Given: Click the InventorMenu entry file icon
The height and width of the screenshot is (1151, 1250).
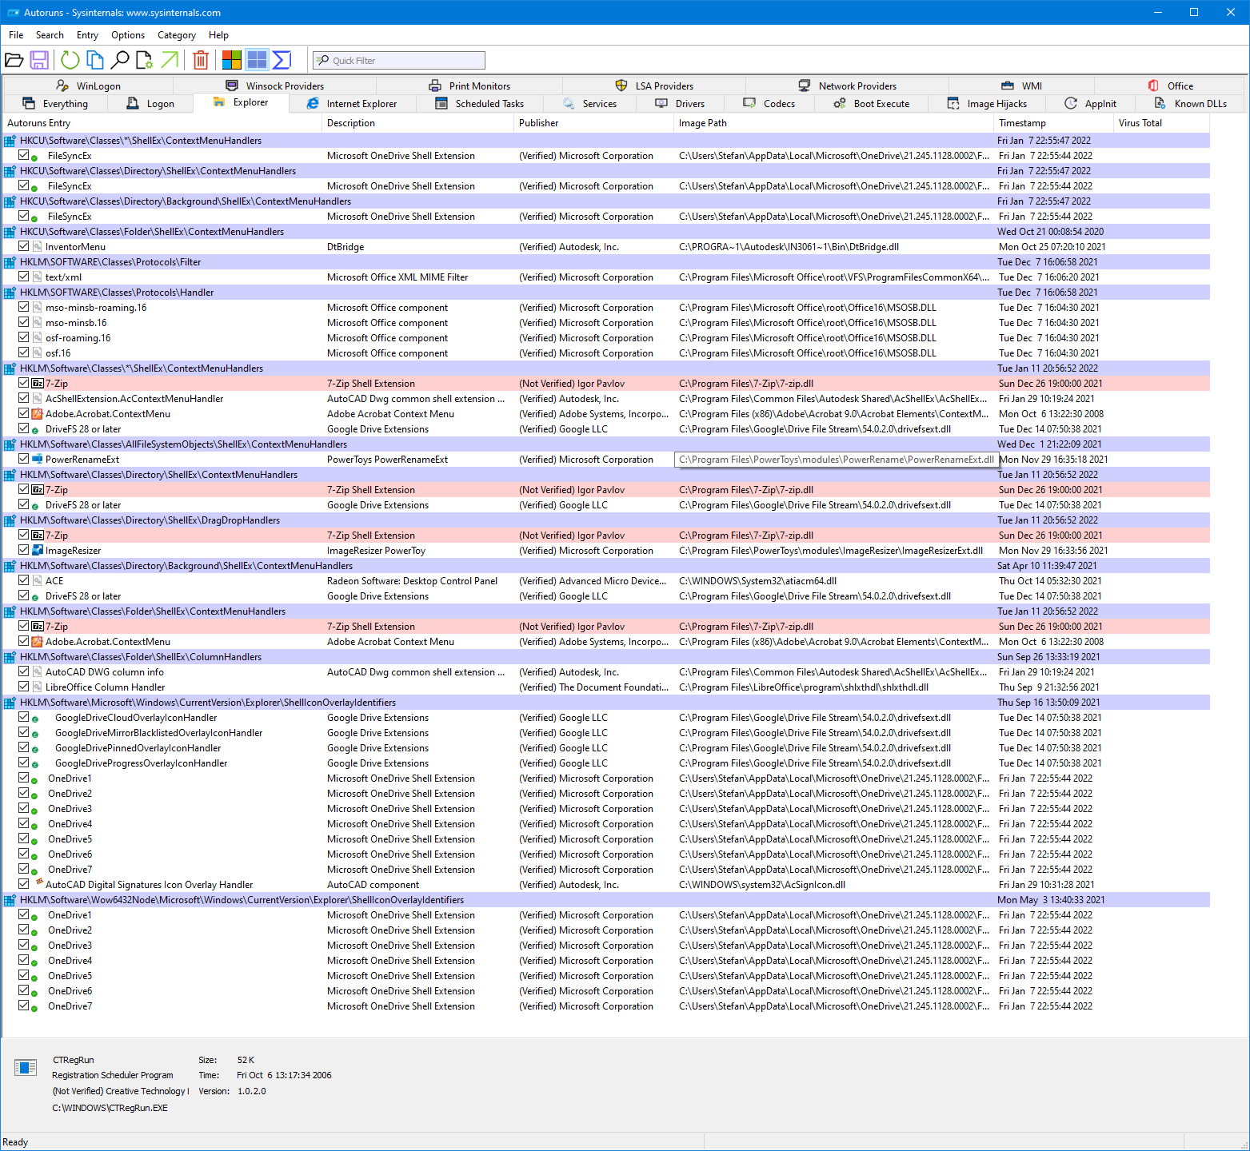Looking at the screenshot, I should (x=38, y=247).
